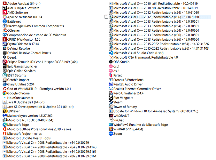Select the Parsec icon
The height and width of the screenshot is (160, 216).
[x=111, y=75]
